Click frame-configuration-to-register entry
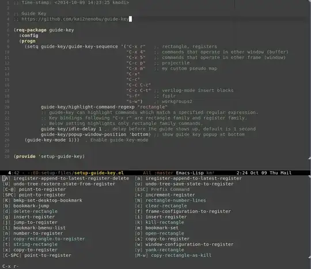This screenshot has width=311, height=269. (x=183, y=212)
